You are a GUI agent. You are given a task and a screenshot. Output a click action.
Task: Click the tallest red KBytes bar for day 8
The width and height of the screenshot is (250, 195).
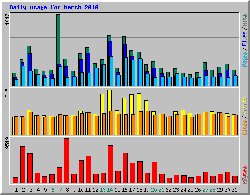(x=66, y=161)
